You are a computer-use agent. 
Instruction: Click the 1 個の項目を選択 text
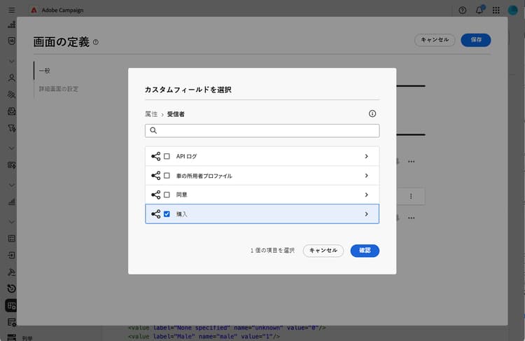tap(272, 250)
